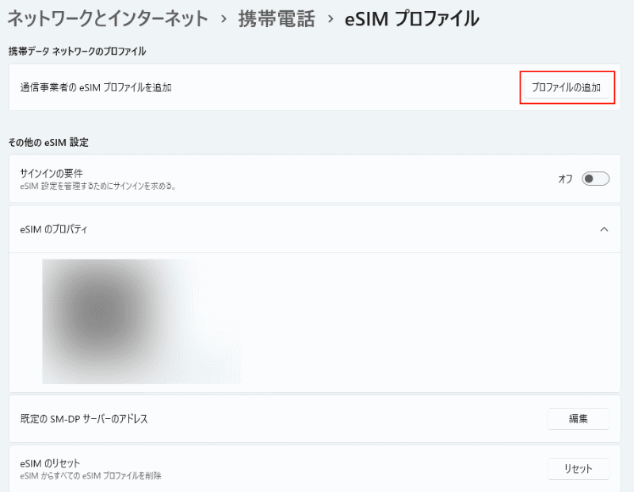Select the 携帯データ ネットワークのプロファイル section header
This screenshot has height=492, width=634.
click(74, 52)
